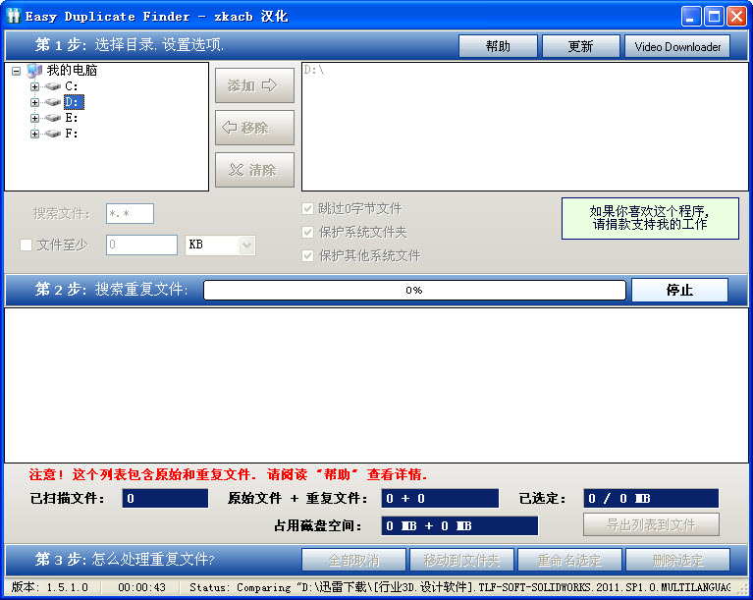This screenshot has height=600, width=753.
Task: Collapse the 我的电脑 tree root
Action: click(17, 71)
